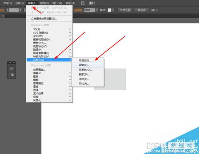Open the 视频 submenu

click(49, 97)
